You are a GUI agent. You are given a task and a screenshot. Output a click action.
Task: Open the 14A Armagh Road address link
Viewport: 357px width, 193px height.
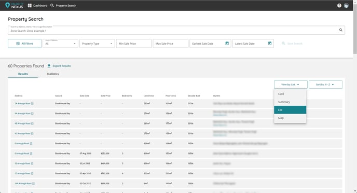[x=23, y=184]
